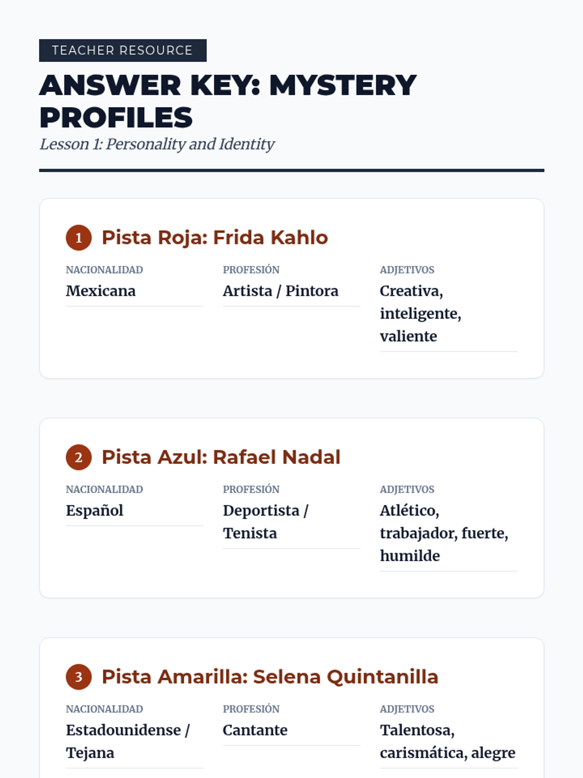Click the Deportista / Tenista profession value
Viewport: 583px width, 778px height.
pyautogui.click(x=265, y=522)
